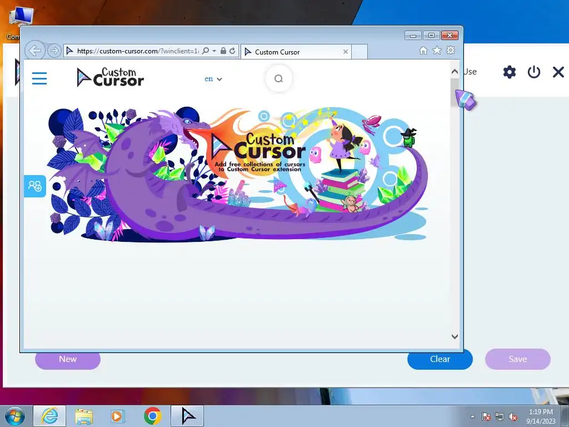This screenshot has height=427, width=569.
Task: Show hidden tray icons arrow
Action: 472,416
